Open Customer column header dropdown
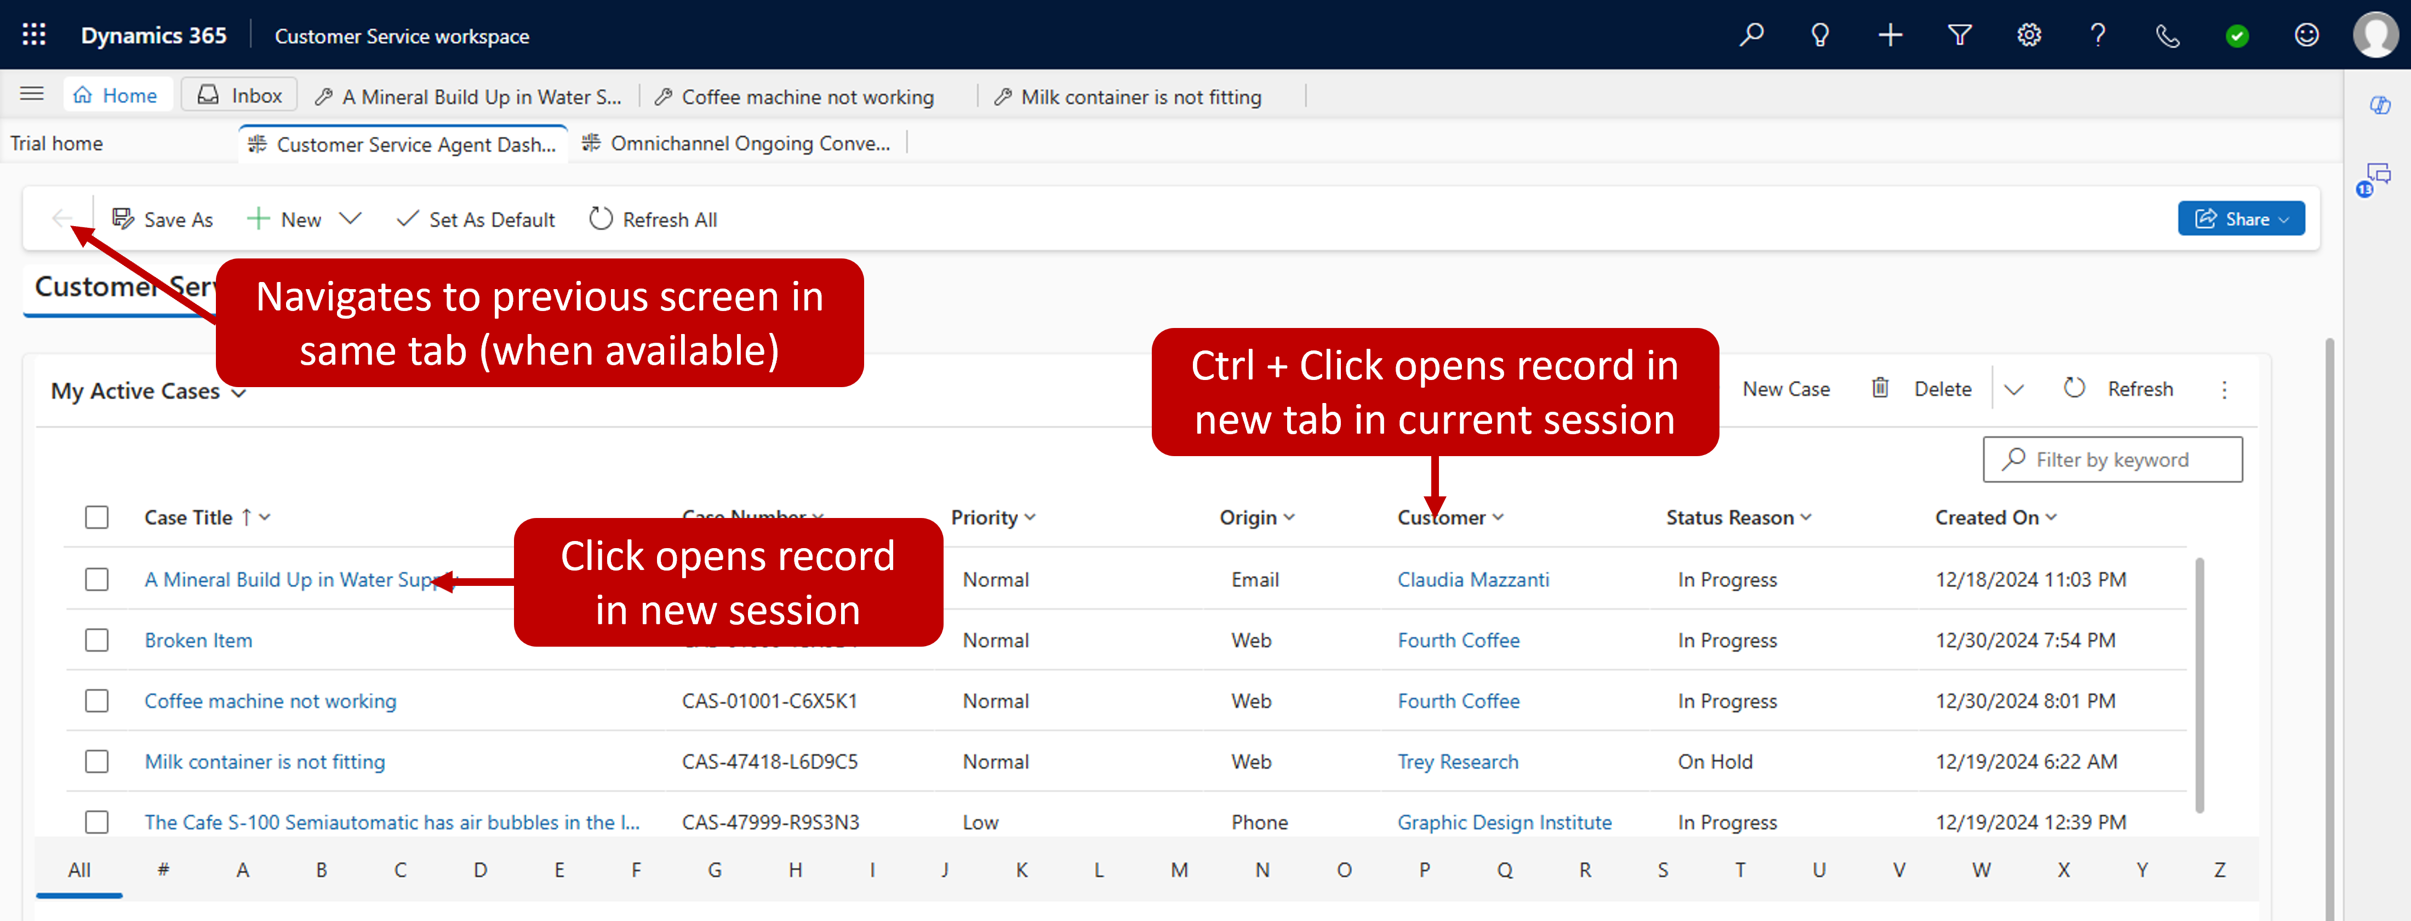This screenshot has height=921, width=2411. (1450, 517)
